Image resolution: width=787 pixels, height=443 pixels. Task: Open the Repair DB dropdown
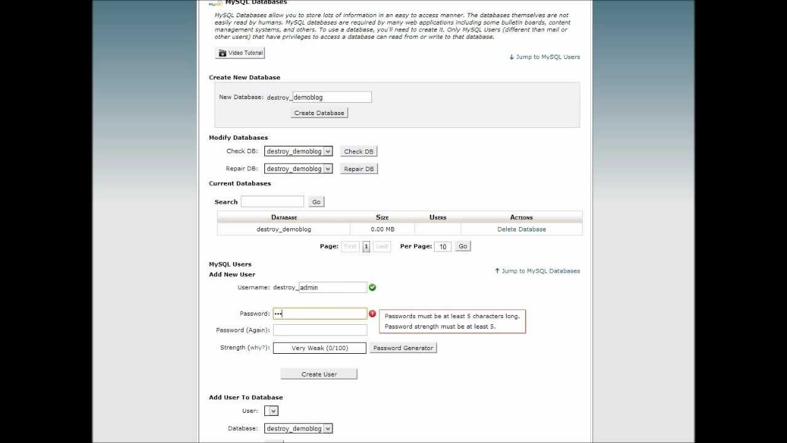click(x=298, y=169)
